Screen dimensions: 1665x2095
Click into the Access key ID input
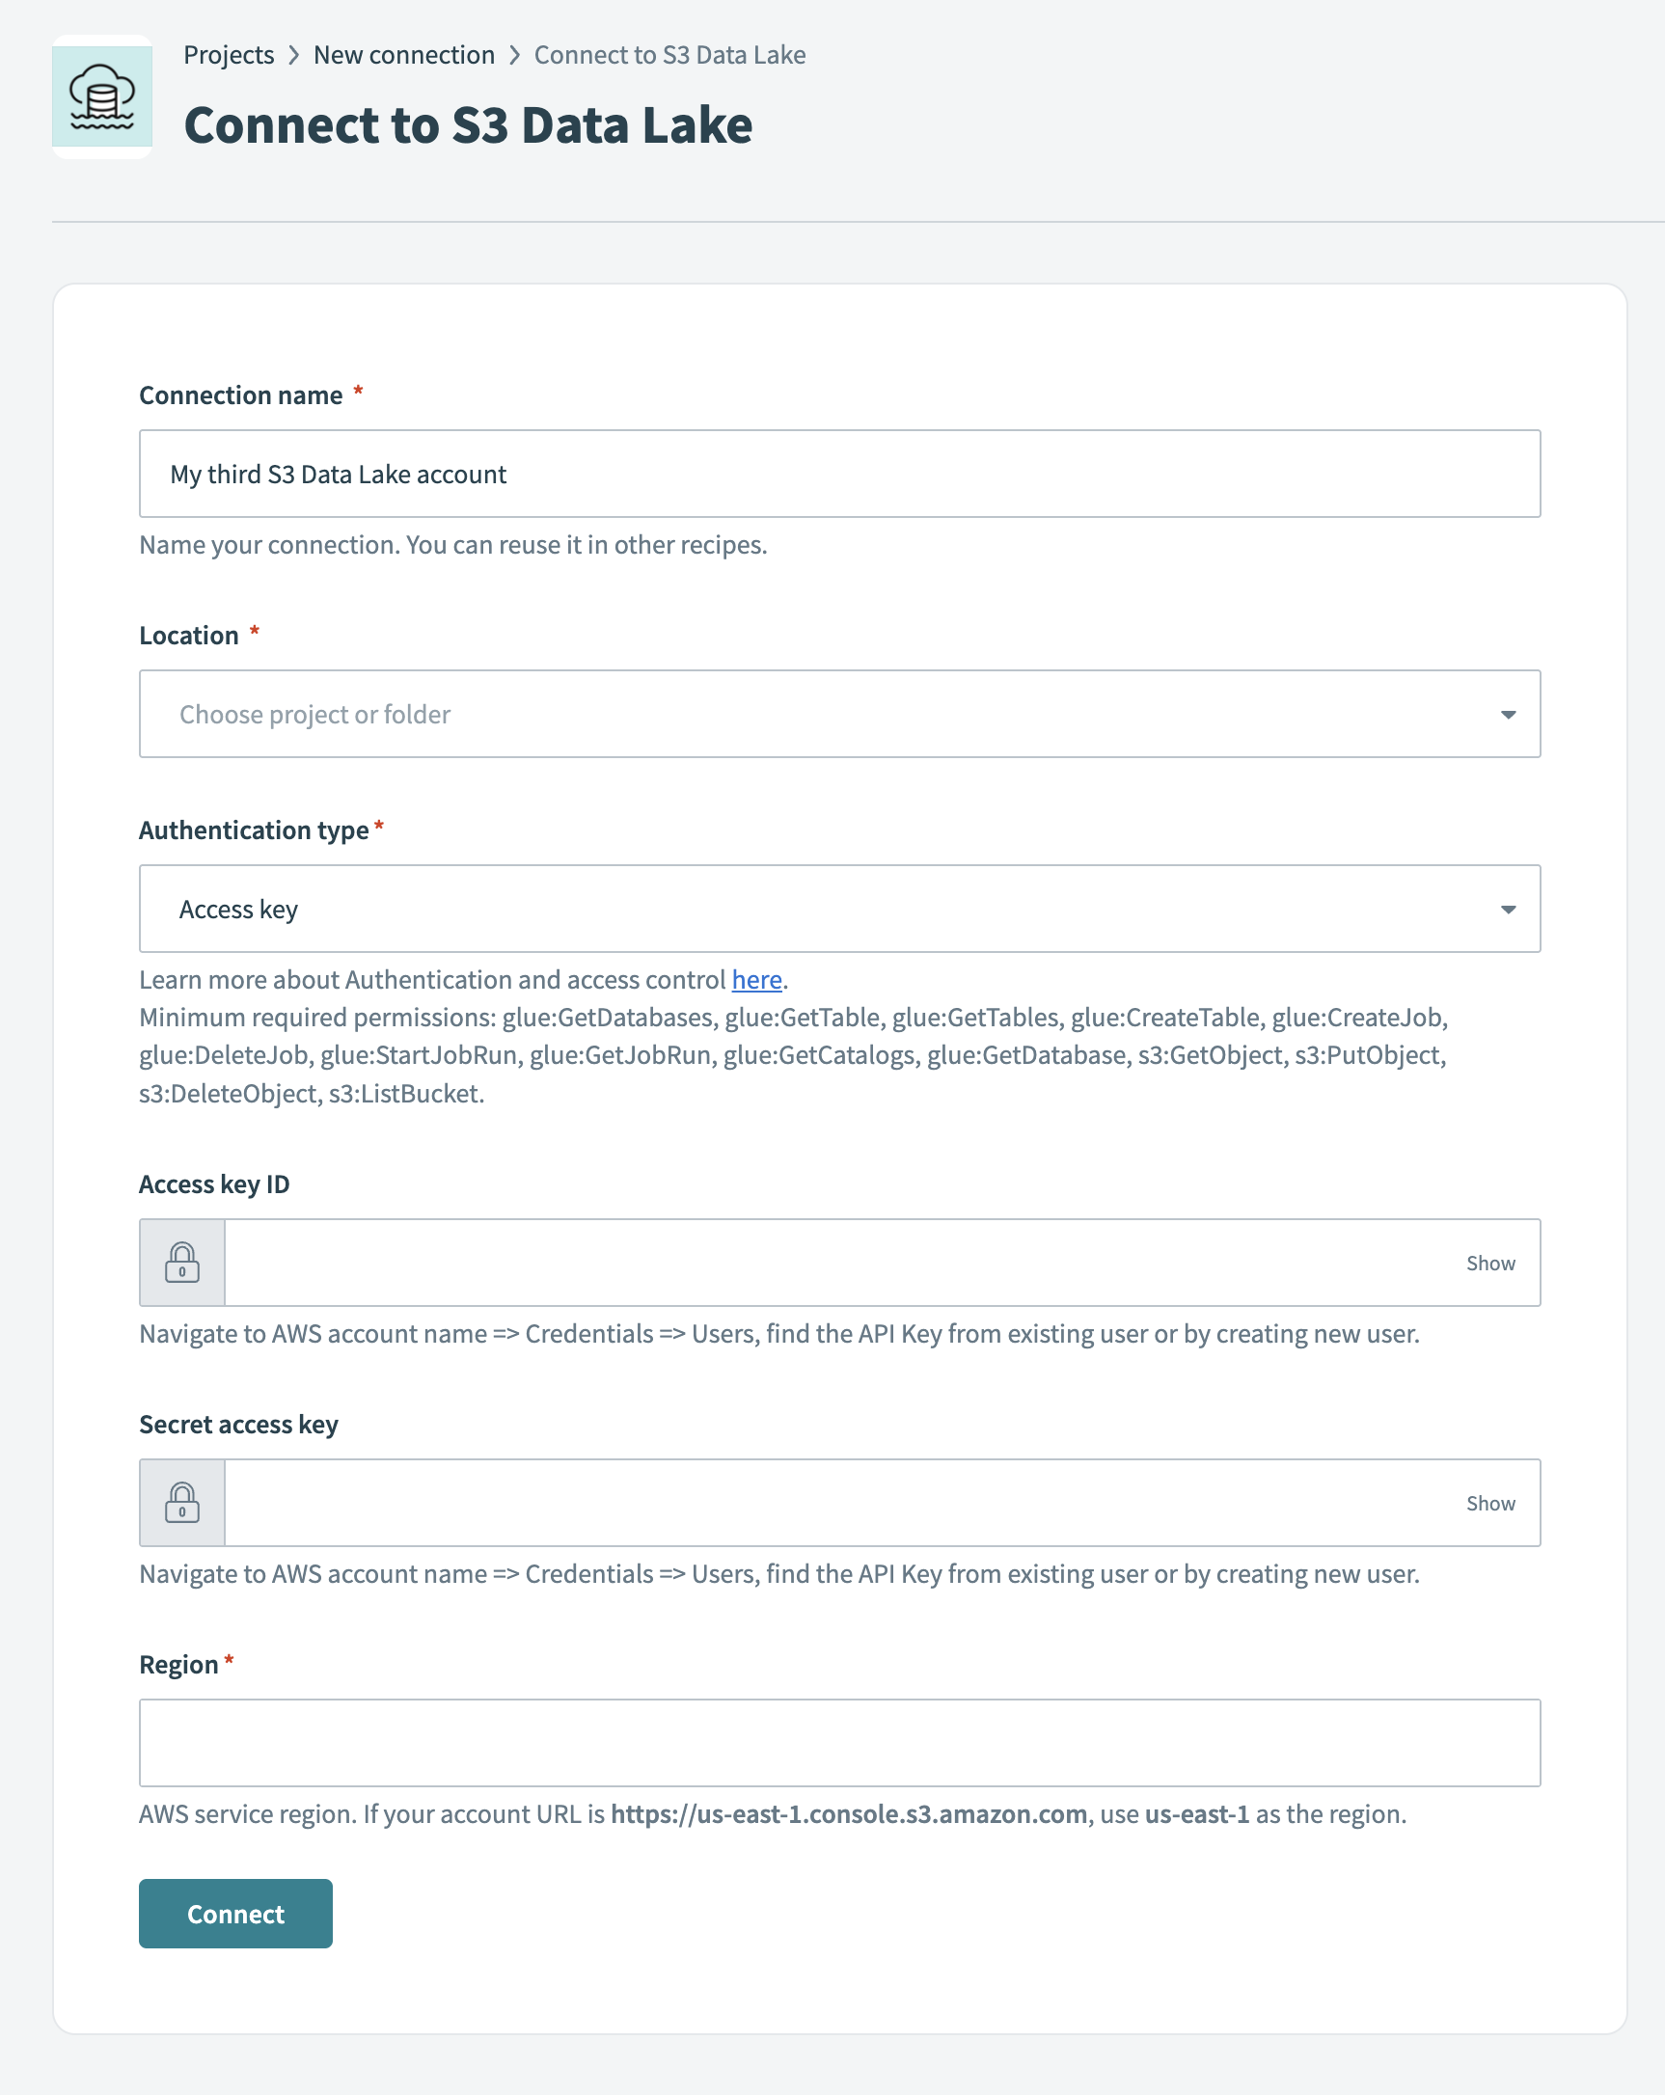pyautogui.click(x=836, y=1263)
